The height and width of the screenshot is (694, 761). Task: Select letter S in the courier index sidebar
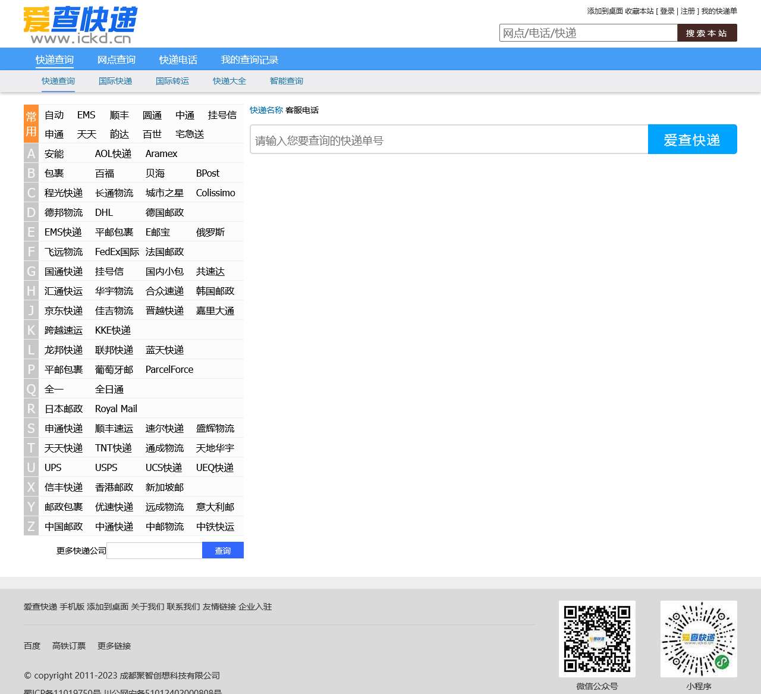pyautogui.click(x=30, y=428)
